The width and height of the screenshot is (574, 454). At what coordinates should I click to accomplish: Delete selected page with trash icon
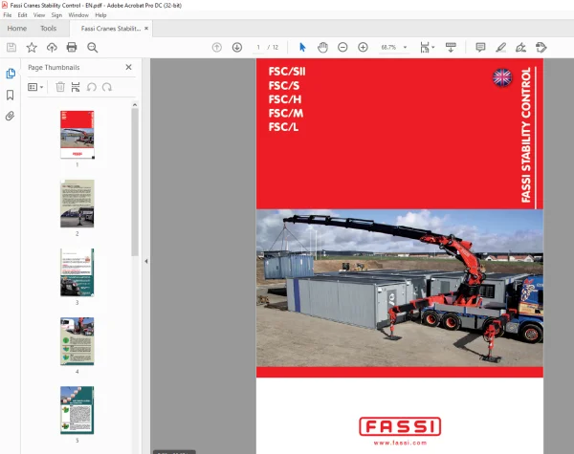coord(60,87)
